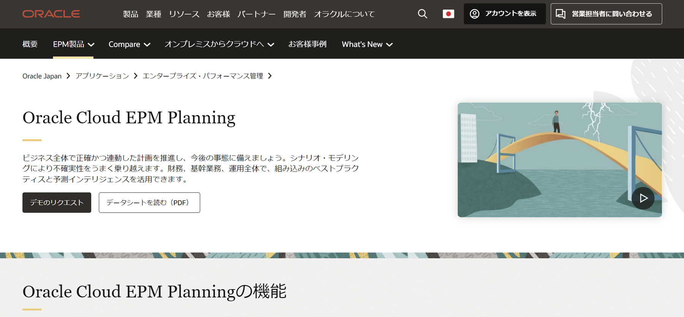684x317 pixels.
Task: Open the パートナー menu
Action: click(x=256, y=14)
